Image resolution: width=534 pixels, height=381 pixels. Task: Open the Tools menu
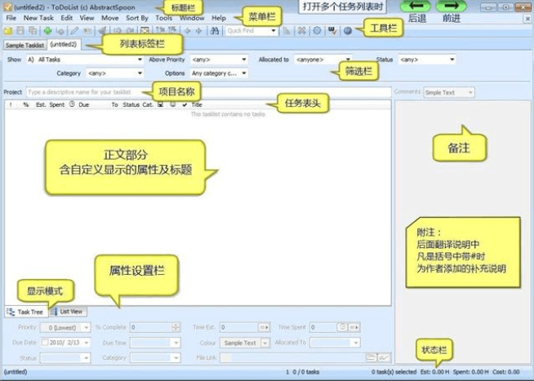[163, 17]
